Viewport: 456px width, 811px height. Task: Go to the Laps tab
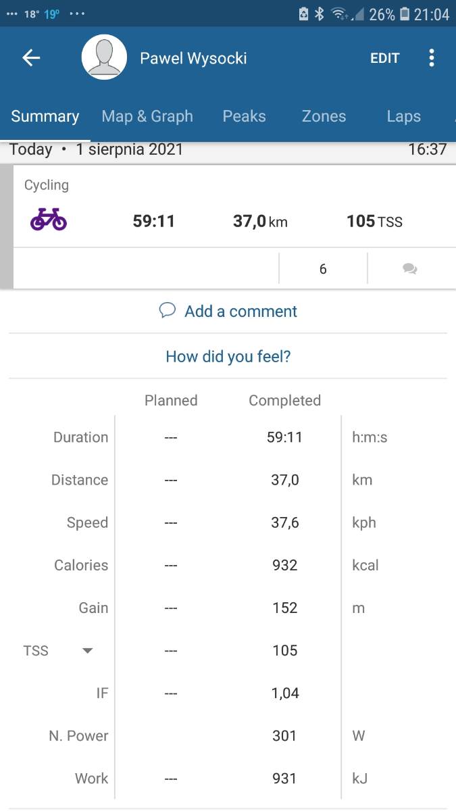pos(403,116)
